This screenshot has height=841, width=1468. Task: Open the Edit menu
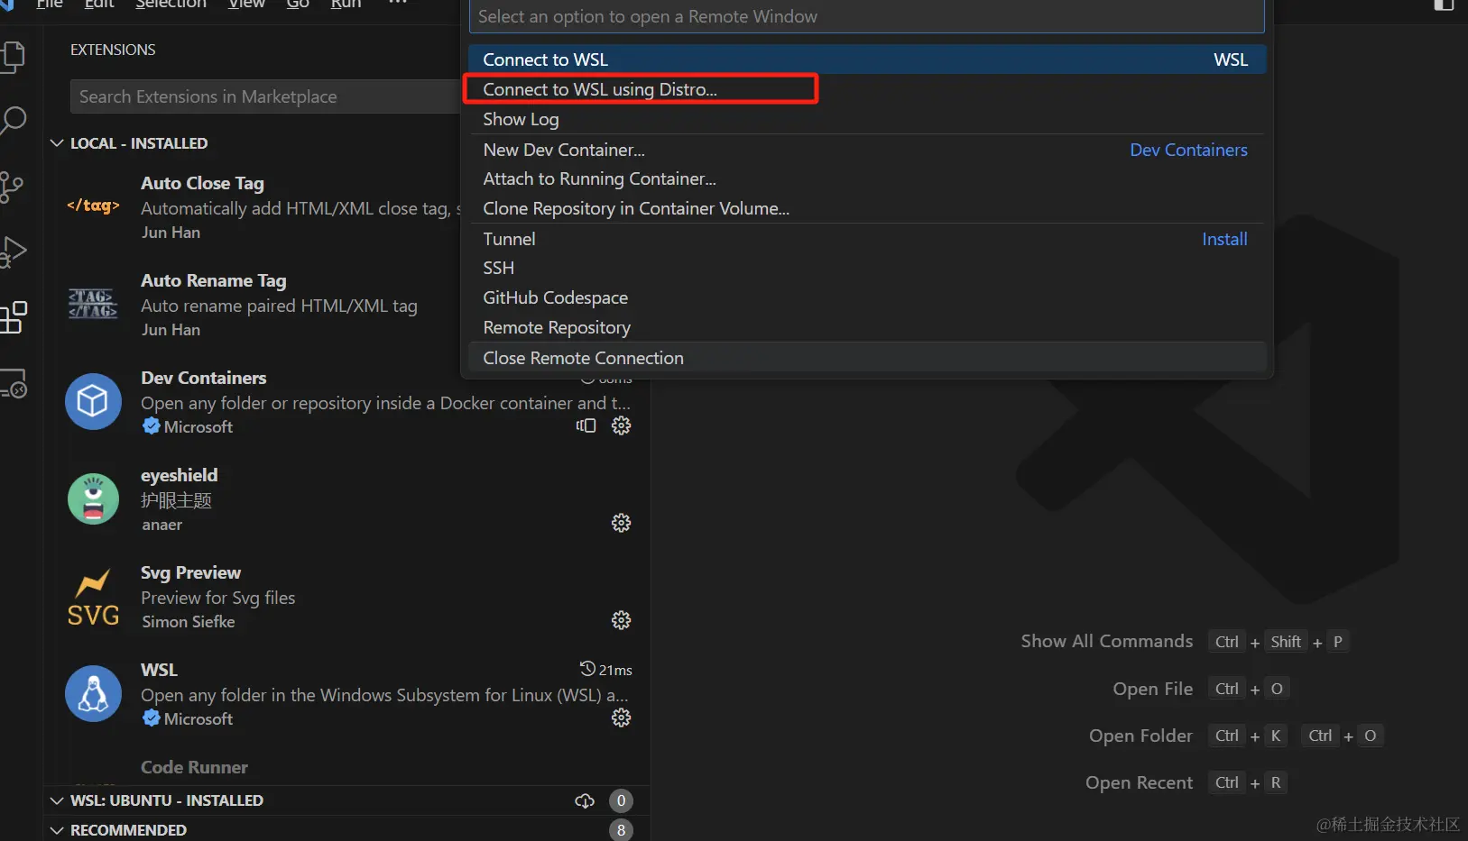point(99,5)
